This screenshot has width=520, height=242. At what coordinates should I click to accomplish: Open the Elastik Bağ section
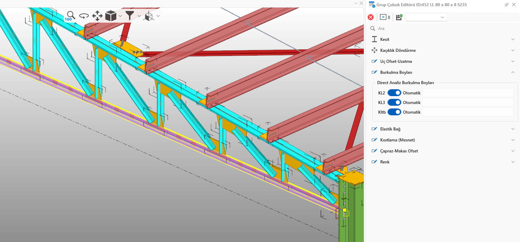390,129
